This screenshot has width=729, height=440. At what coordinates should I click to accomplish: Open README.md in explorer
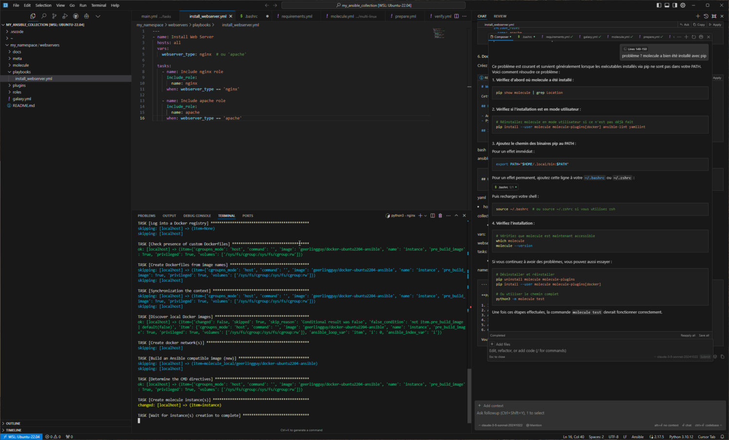(23, 105)
